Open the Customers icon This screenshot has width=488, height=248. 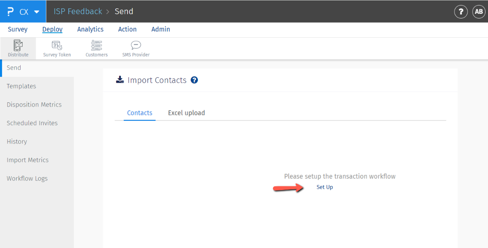(96, 45)
